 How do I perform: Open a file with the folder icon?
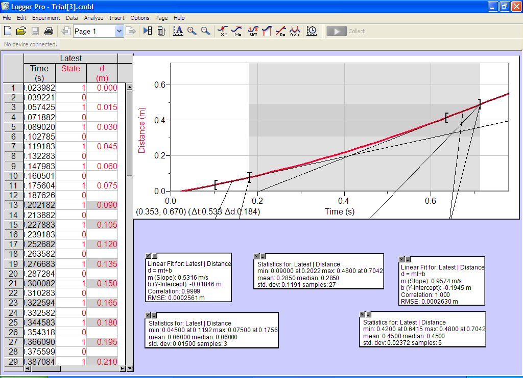point(21,31)
